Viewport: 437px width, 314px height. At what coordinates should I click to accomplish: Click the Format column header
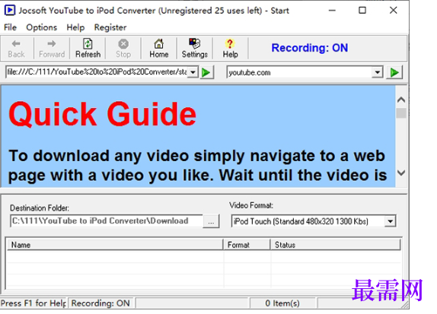247,245
